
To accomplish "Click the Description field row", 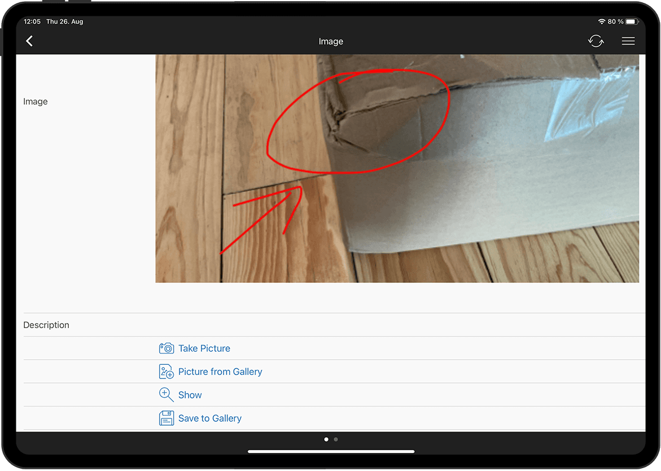I will coord(333,325).
